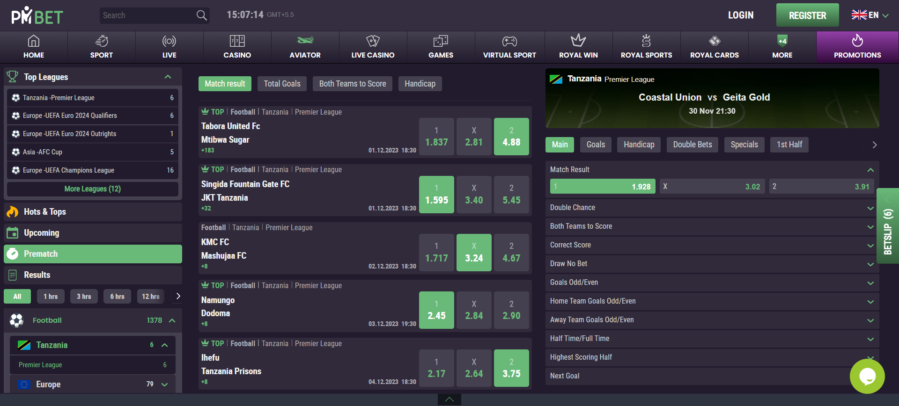Switch to Total Goals tab
Viewport: 899px width, 406px height.
282,84
